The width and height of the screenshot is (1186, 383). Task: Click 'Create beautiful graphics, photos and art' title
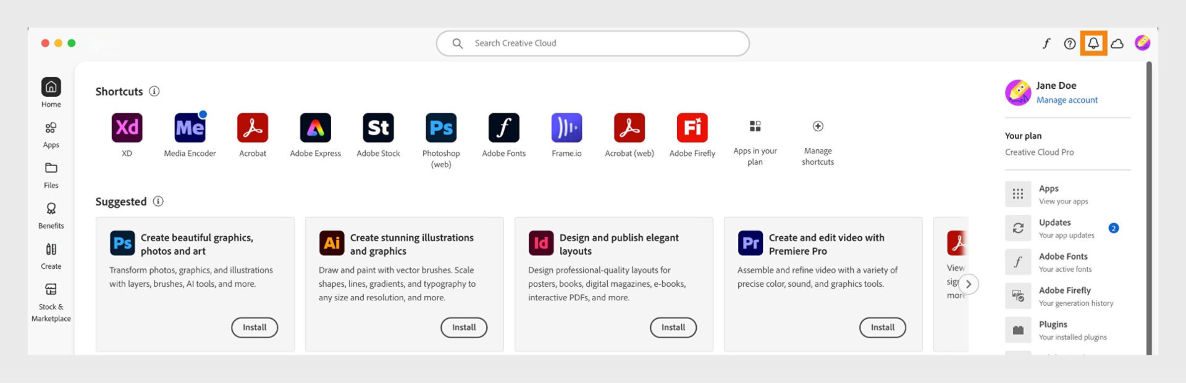click(x=197, y=244)
